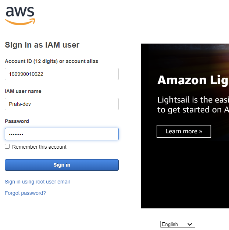Follow the Forgot password? link
The image size is (229, 230).
click(25, 193)
